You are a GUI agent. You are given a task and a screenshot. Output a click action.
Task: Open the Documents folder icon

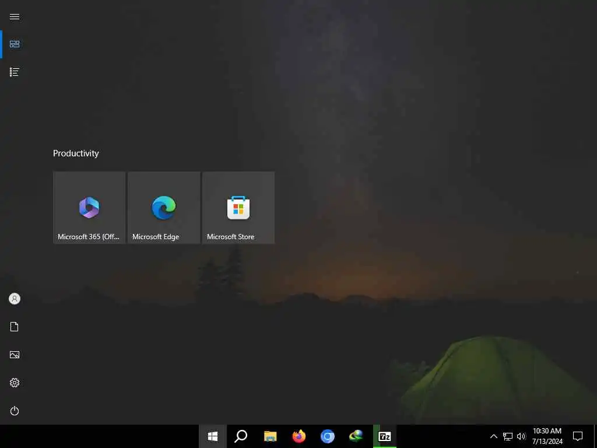point(15,327)
